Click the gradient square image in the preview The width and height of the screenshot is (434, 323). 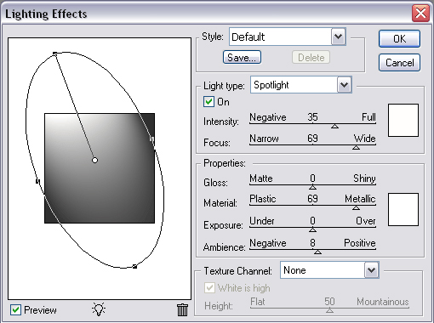pyautogui.click(x=100, y=168)
